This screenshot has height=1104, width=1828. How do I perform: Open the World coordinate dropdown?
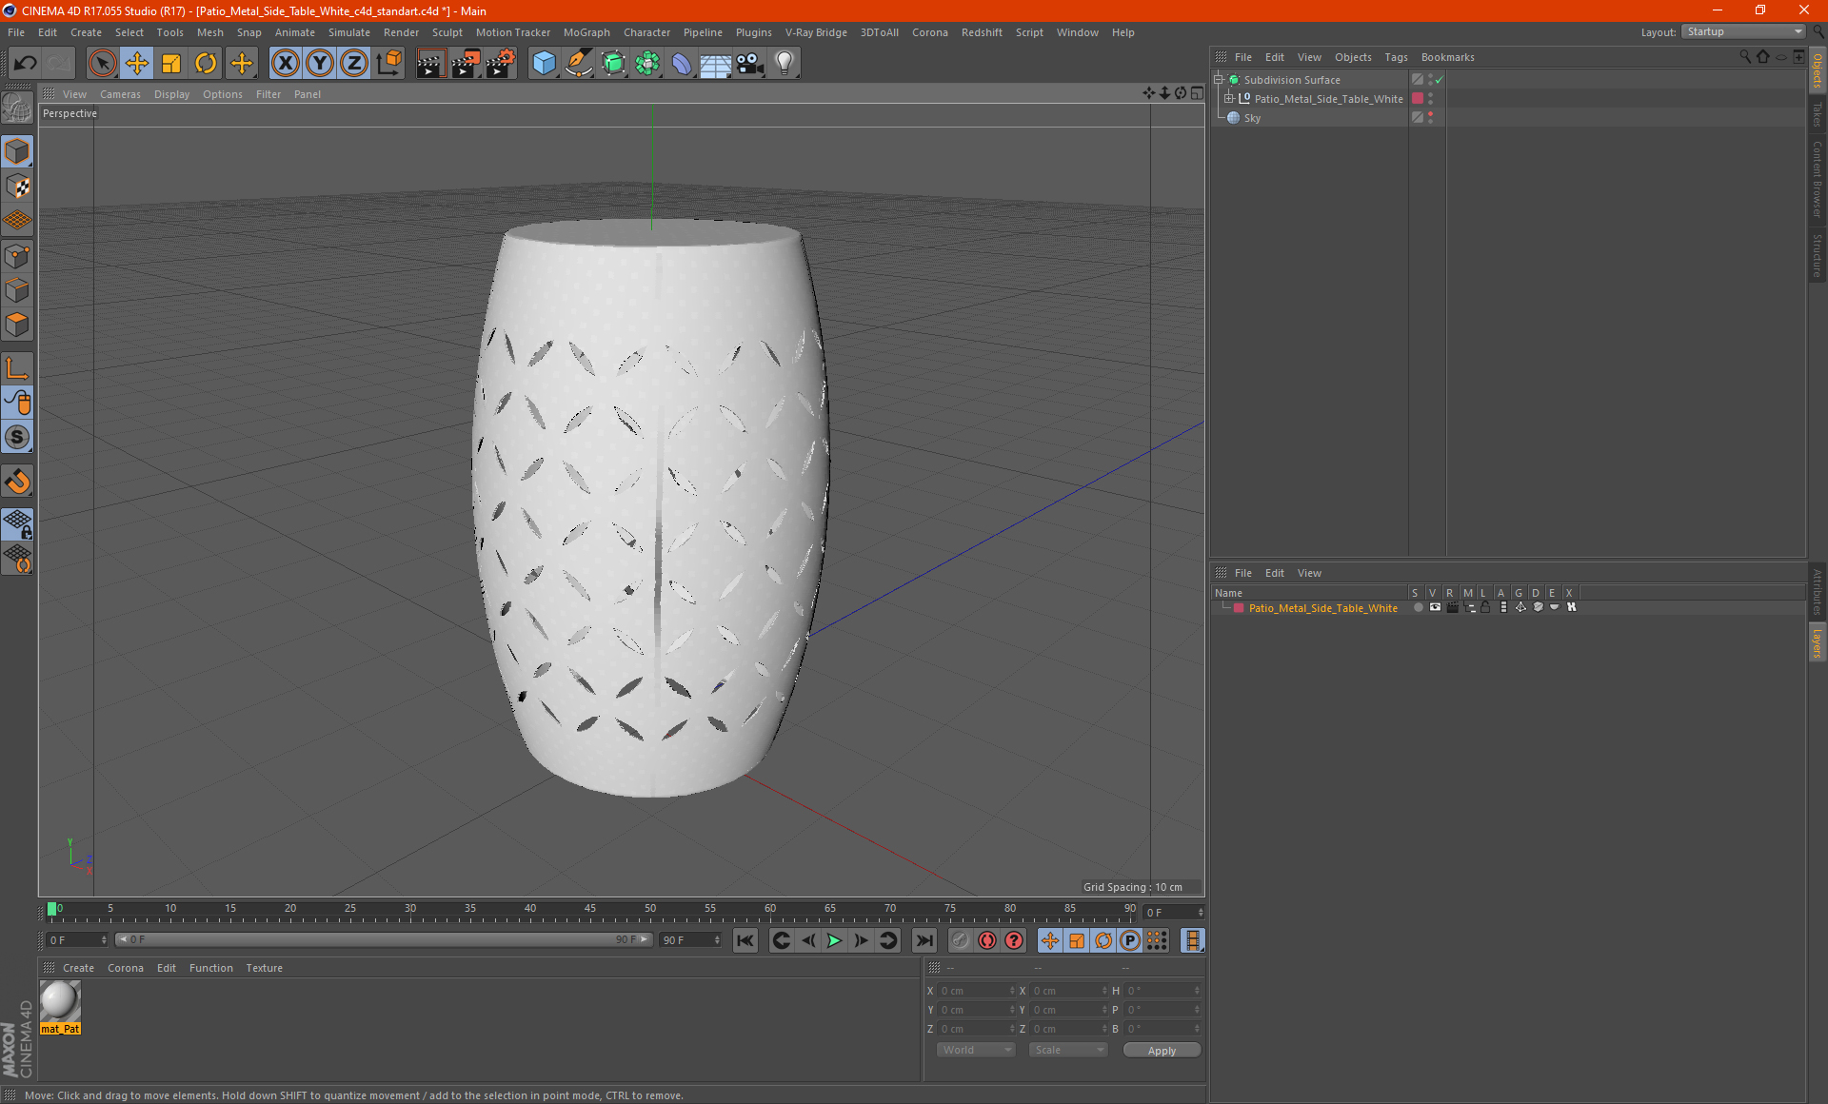pos(976,1050)
